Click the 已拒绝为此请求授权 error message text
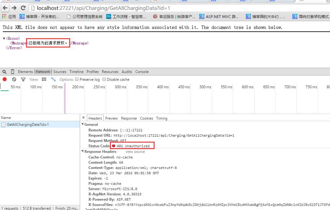 coord(48,43)
